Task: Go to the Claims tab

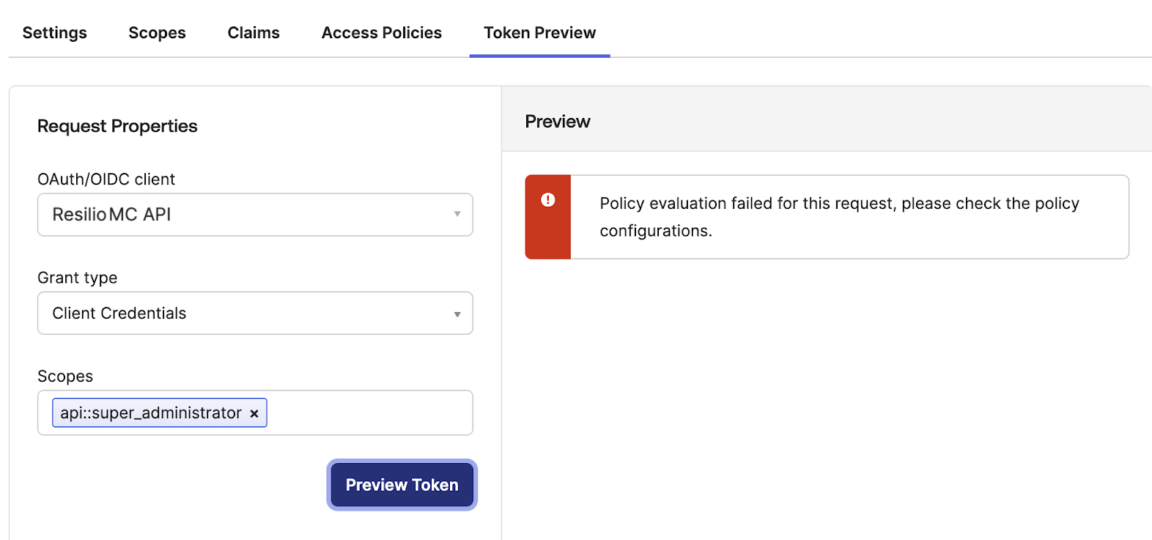Action: pos(254,33)
